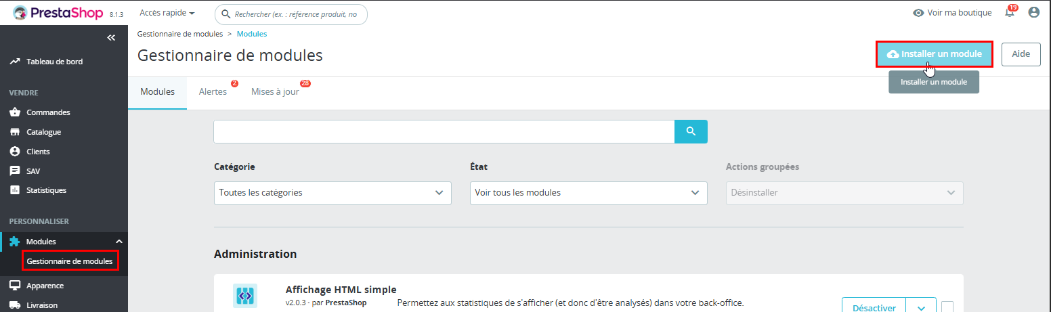The image size is (1051, 312).
Task: Click the Installer un module button
Action: [x=935, y=54]
